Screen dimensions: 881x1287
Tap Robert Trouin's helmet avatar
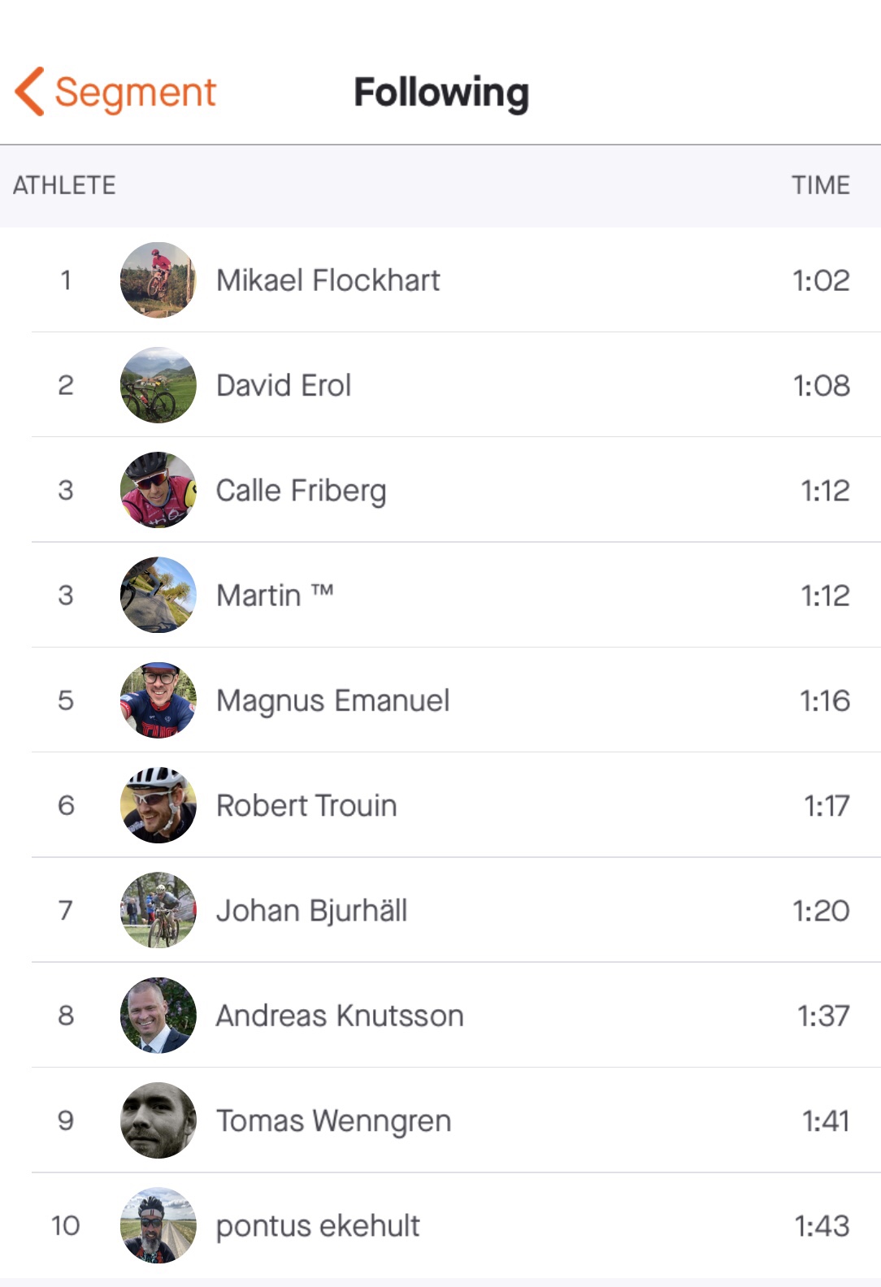coord(158,805)
